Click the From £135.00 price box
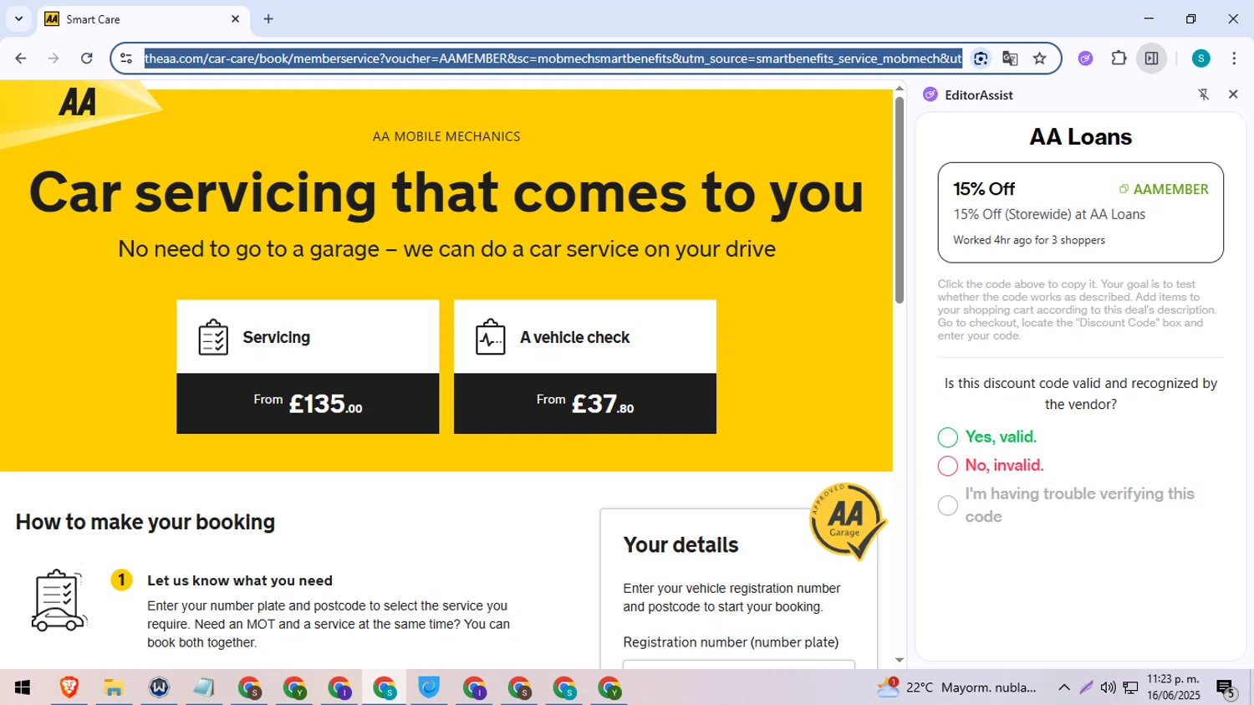Image resolution: width=1254 pixels, height=705 pixels. [x=308, y=403]
